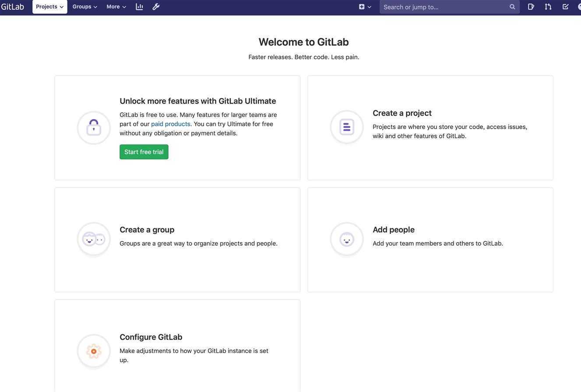Open the Admin Area wrench icon
The height and width of the screenshot is (392, 581).
coord(156,7)
